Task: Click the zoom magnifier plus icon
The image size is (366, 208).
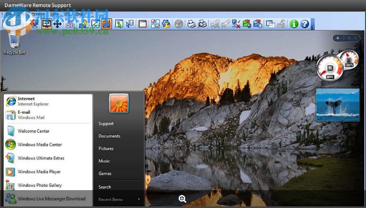Action: pos(182,199)
